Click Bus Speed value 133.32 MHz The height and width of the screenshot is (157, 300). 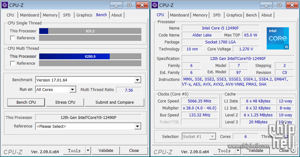pos(199,115)
